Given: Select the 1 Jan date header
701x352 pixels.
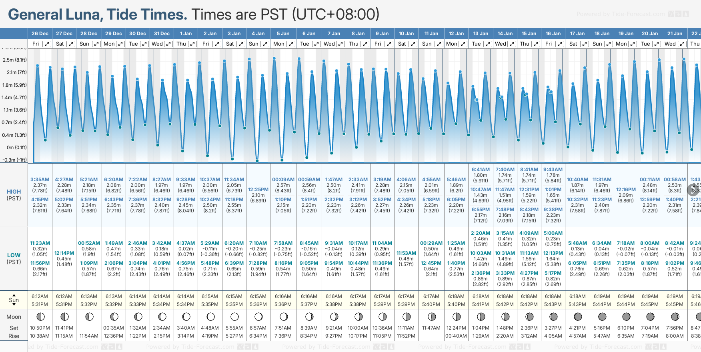Looking at the screenshot, I should tap(186, 34).
